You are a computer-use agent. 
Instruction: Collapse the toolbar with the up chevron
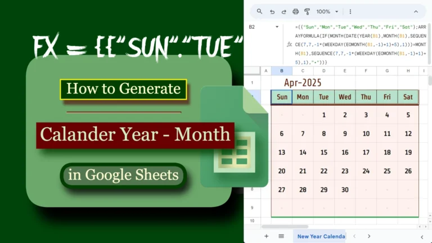[416, 12]
